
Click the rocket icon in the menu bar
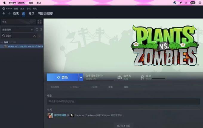coord(181,3)
